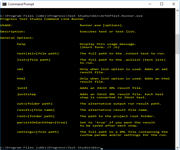
Task: Click 'root=[folder path]' option
Action: point(36,116)
